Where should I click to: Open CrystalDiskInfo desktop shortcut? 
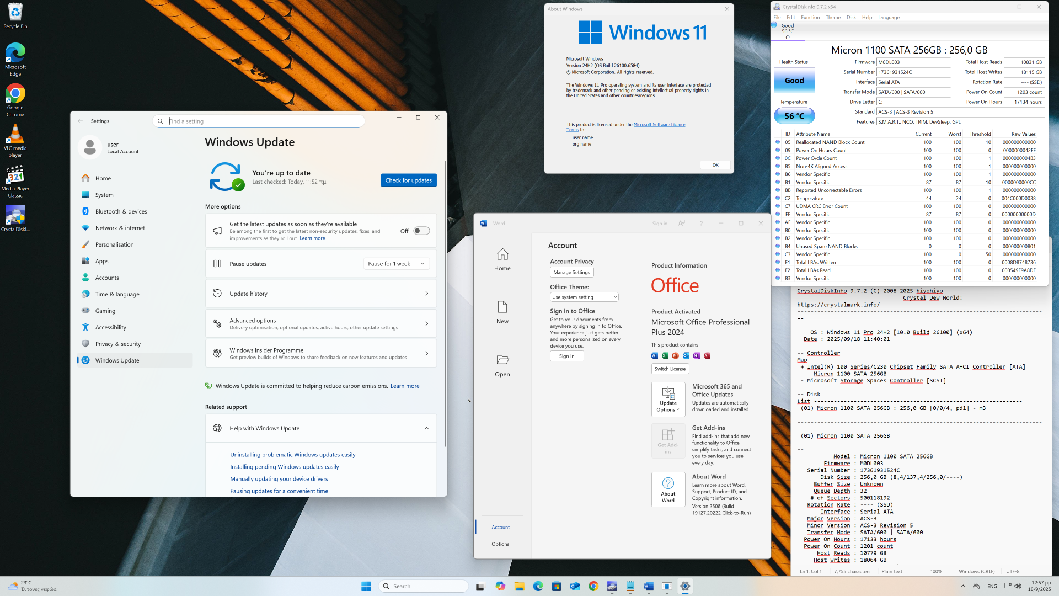pyautogui.click(x=15, y=219)
